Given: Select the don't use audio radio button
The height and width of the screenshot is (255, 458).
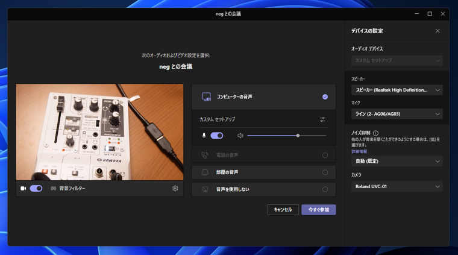Looking at the screenshot, I should (x=325, y=189).
